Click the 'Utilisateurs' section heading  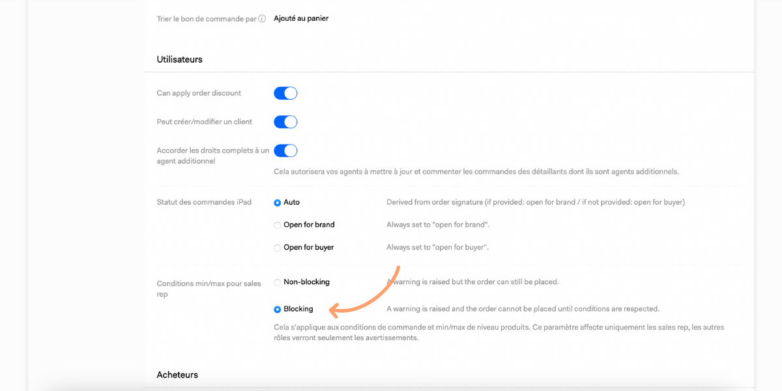[179, 59]
